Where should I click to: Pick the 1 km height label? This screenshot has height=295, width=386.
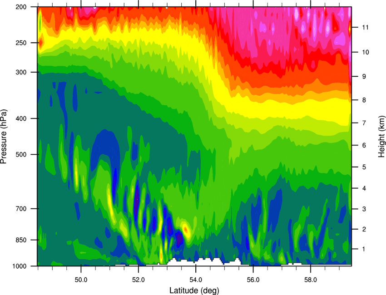coord(364,249)
